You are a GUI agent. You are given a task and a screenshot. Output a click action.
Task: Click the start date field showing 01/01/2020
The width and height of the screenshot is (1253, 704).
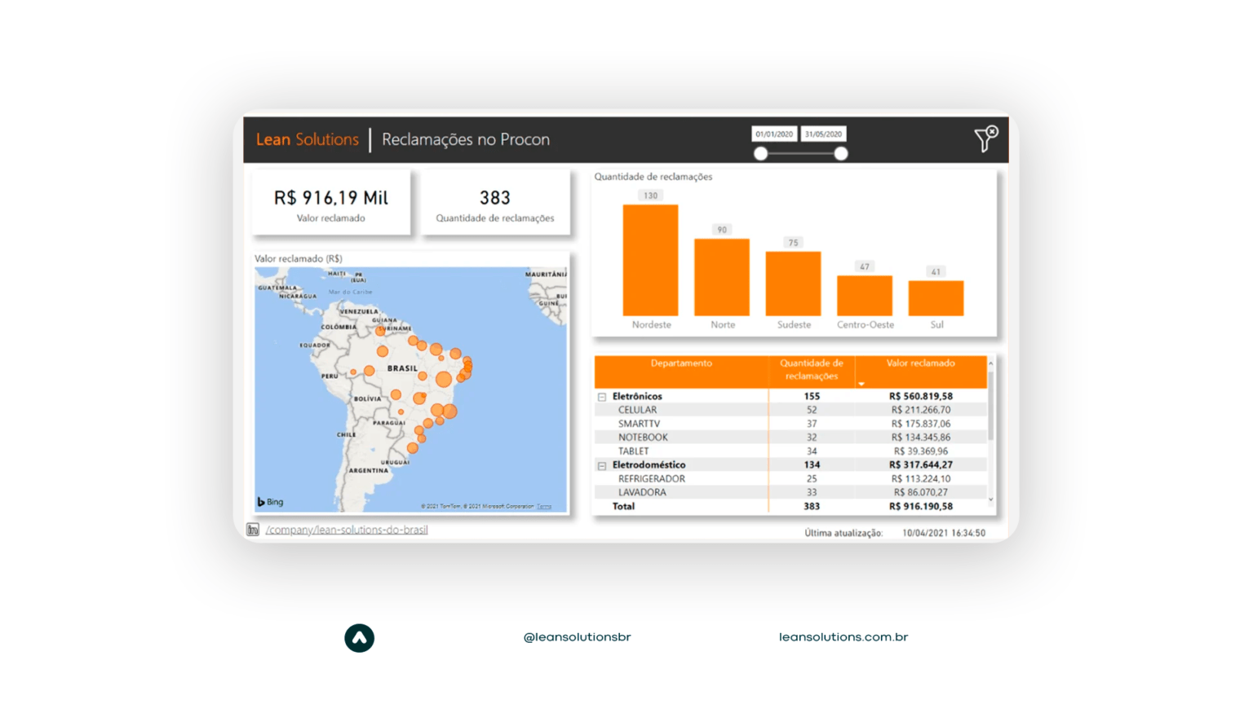click(x=775, y=133)
